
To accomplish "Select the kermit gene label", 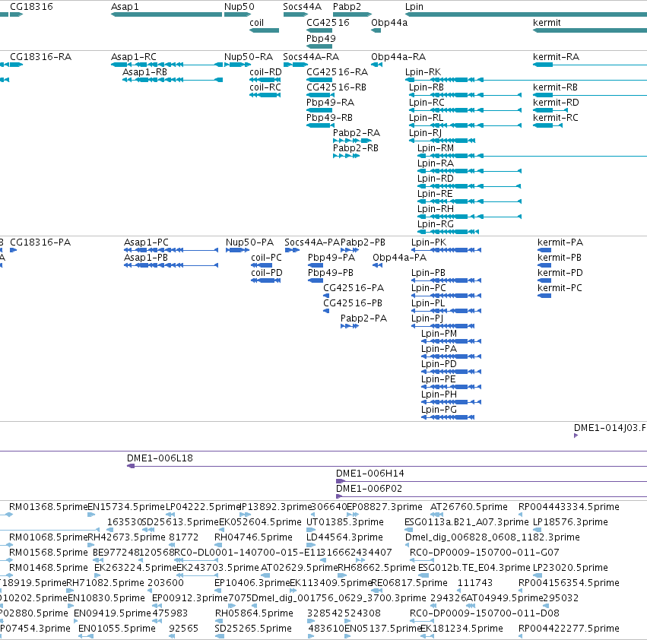I will (547, 22).
